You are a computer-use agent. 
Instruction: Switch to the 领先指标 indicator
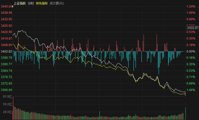coord(42,3)
